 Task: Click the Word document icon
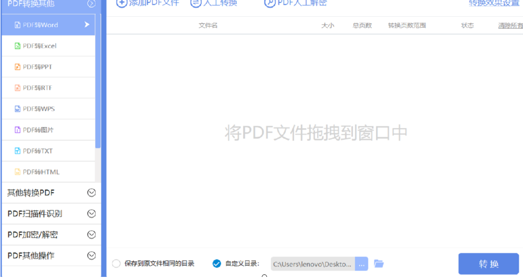pyautogui.click(x=18, y=25)
